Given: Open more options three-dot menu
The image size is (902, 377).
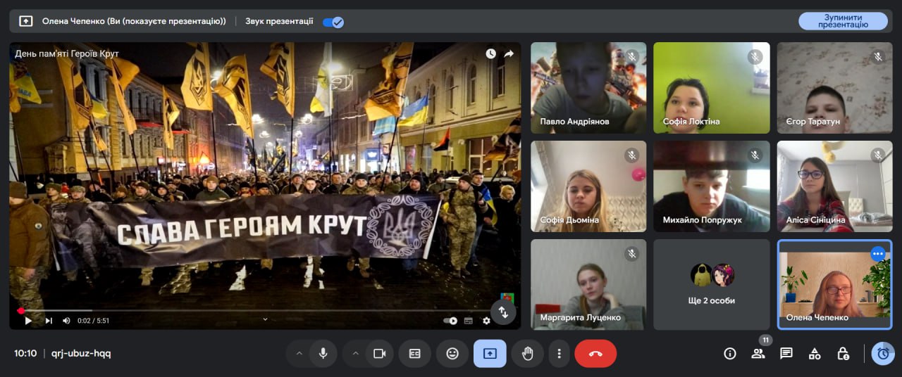Looking at the screenshot, I should click(559, 354).
